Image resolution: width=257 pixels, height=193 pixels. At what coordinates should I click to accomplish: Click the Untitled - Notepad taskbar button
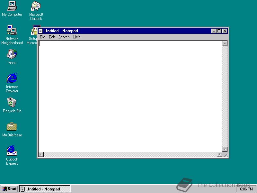45,189
